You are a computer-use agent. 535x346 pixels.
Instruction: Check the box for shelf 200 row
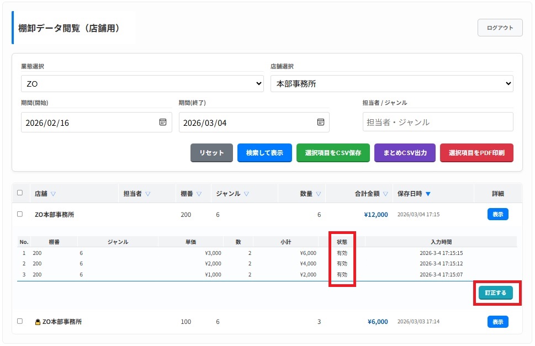[x=20, y=214]
